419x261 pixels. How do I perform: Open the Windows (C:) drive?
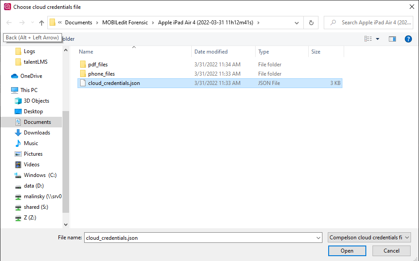tap(40, 175)
